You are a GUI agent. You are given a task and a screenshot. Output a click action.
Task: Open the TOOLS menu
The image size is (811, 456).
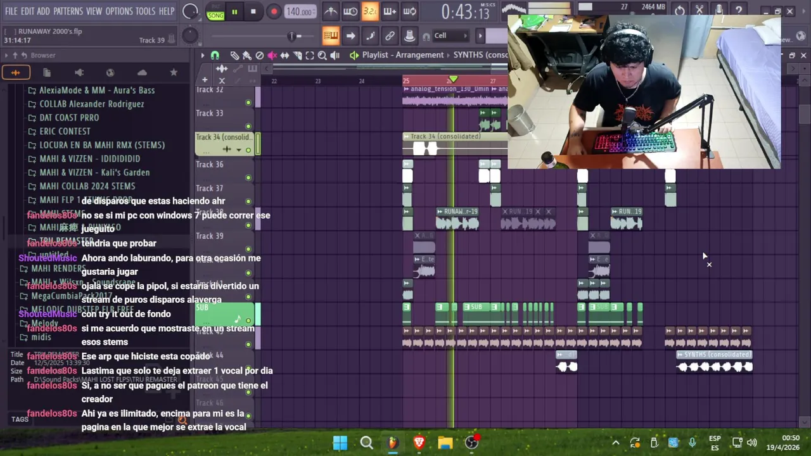coord(145,11)
